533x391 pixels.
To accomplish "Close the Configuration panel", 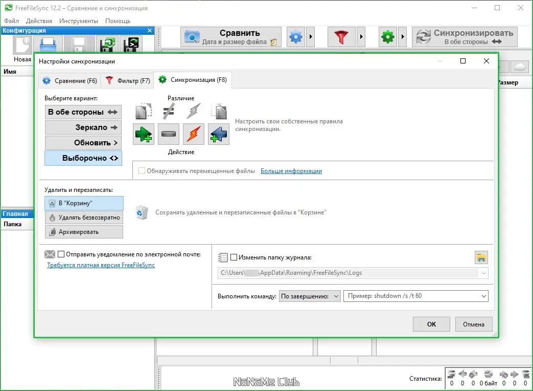I will tap(150, 31).
